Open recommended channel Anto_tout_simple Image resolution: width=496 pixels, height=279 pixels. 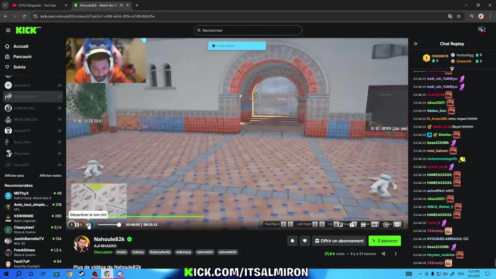point(33,207)
